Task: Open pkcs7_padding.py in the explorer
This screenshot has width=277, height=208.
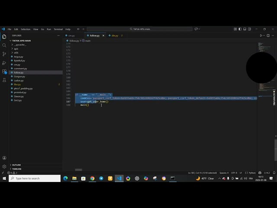Action: (23, 88)
